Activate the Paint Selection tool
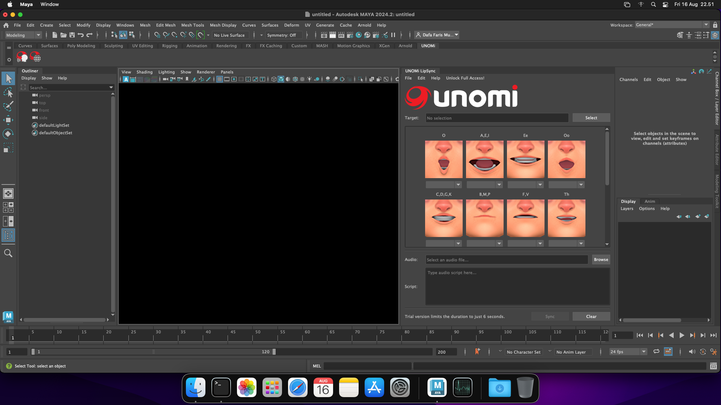 click(x=8, y=106)
